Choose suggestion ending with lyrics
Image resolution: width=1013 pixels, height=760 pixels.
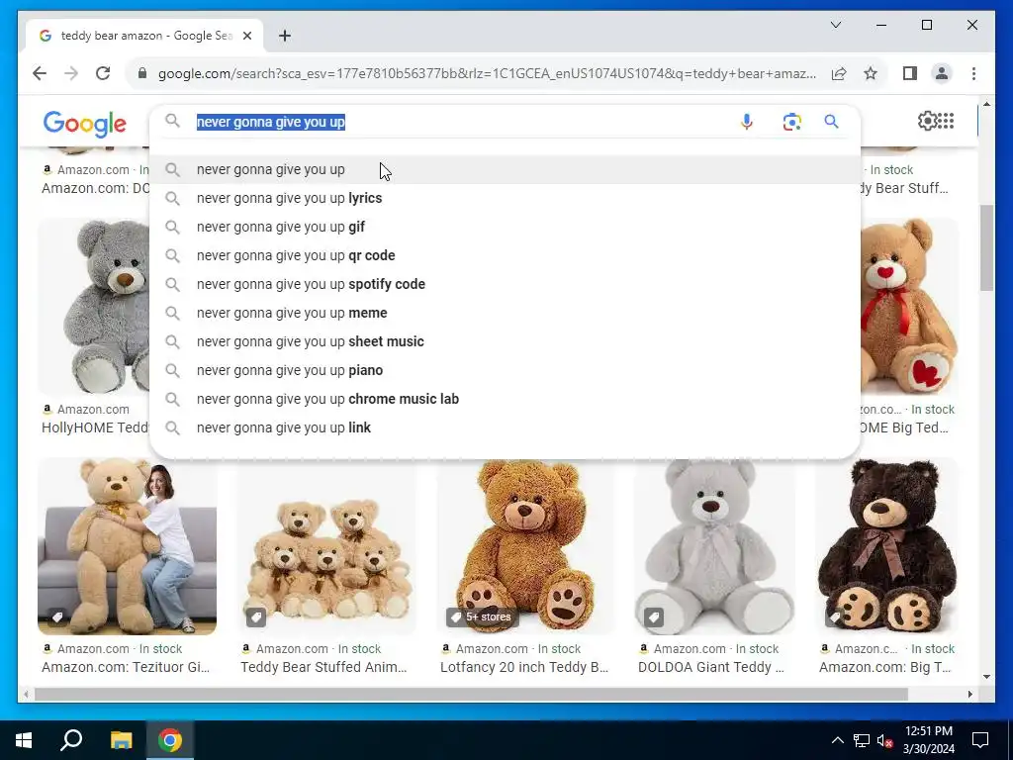[x=506, y=198]
